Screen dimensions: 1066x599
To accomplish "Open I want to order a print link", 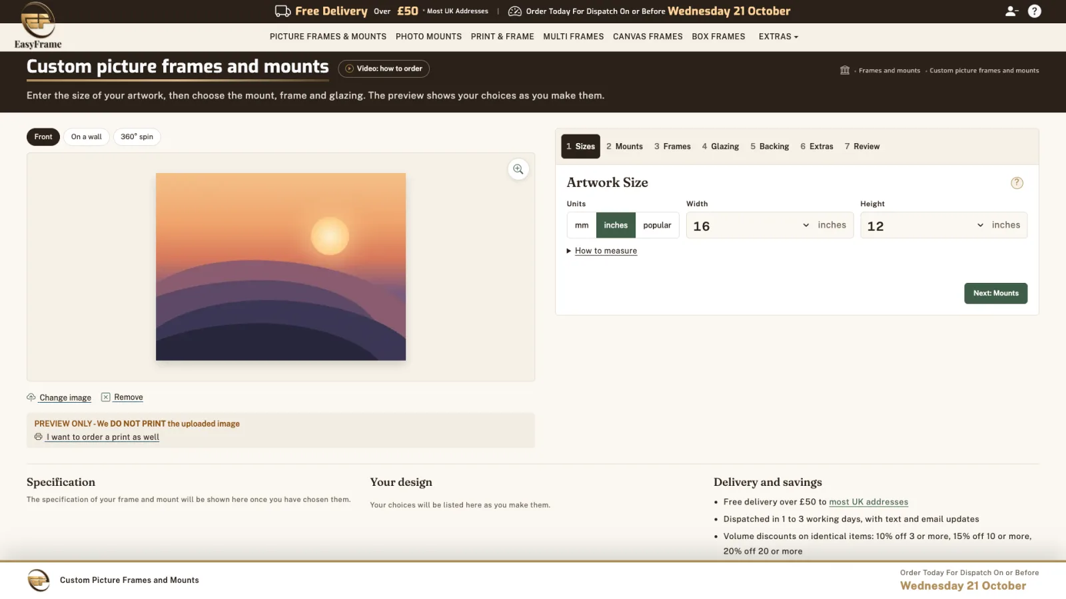I will [103, 437].
